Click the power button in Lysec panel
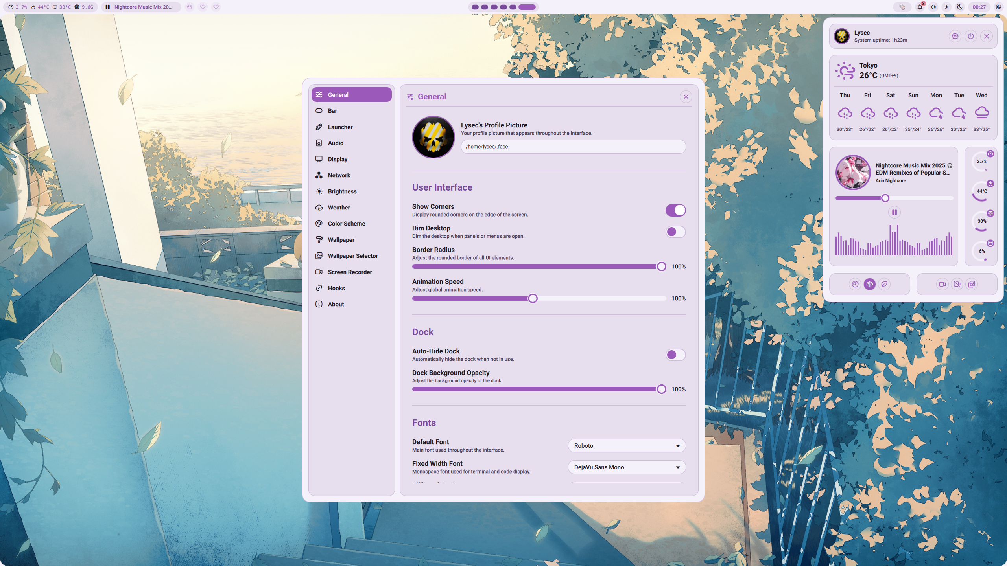The width and height of the screenshot is (1007, 566). 970,36
